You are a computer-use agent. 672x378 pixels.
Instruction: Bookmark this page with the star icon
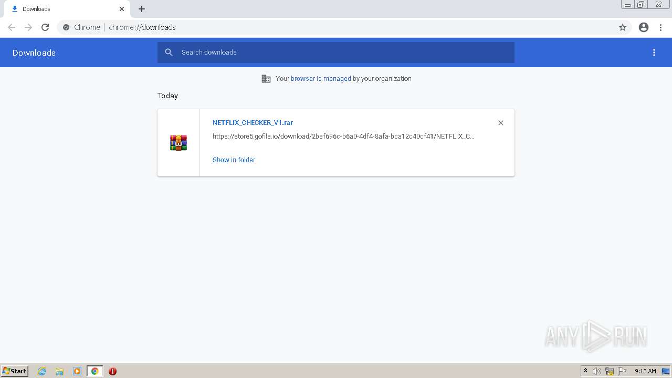623,27
